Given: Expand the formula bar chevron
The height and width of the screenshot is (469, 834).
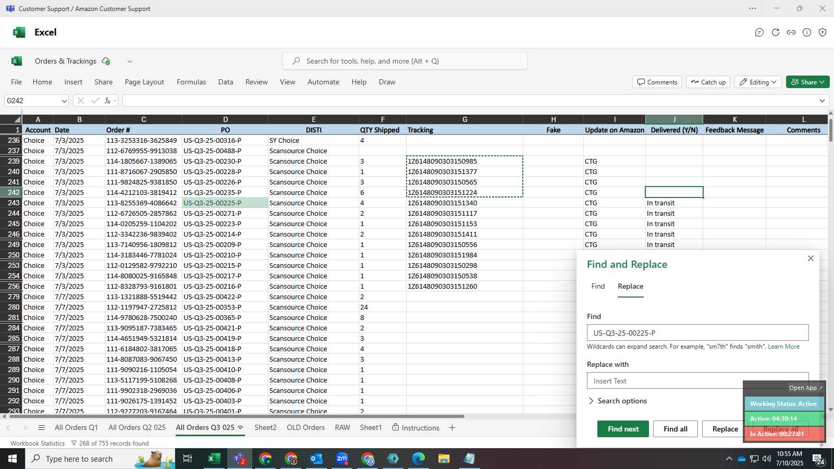Looking at the screenshot, I should pos(823,101).
